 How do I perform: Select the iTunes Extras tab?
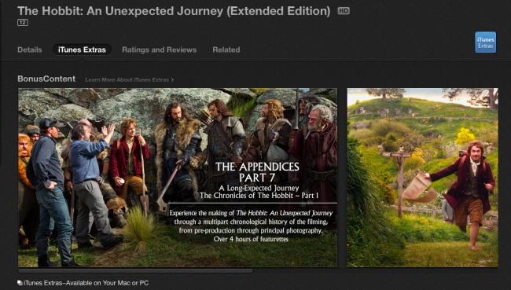coord(82,50)
